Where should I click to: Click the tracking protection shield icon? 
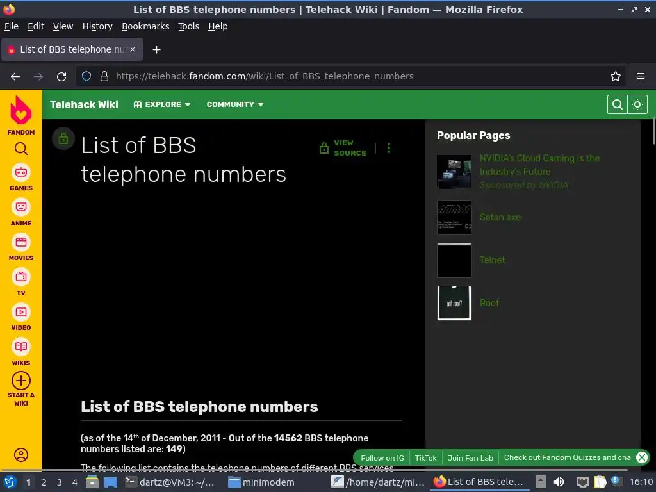click(x=86, y=76)
